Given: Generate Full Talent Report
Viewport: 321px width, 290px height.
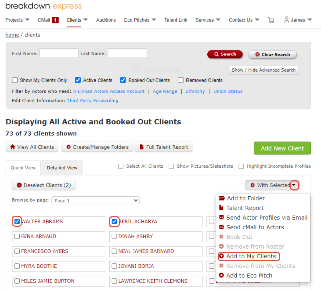Looking at the screenshot, I should click(164, 147).
